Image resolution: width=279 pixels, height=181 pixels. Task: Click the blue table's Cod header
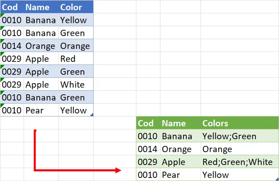[10, 7]
